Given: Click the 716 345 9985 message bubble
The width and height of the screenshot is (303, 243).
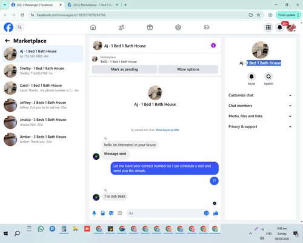Looking at the screenshot, I should [115, 197].
